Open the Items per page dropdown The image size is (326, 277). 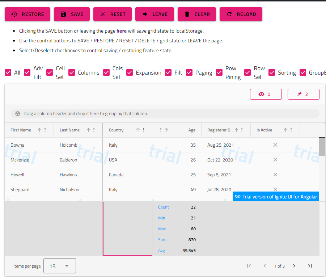[59, 265]
